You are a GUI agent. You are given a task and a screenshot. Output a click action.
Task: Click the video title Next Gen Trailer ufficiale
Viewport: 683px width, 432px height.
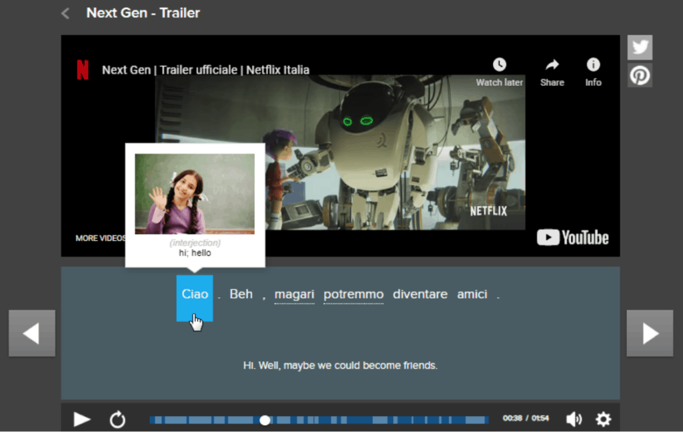coord(205,70)
